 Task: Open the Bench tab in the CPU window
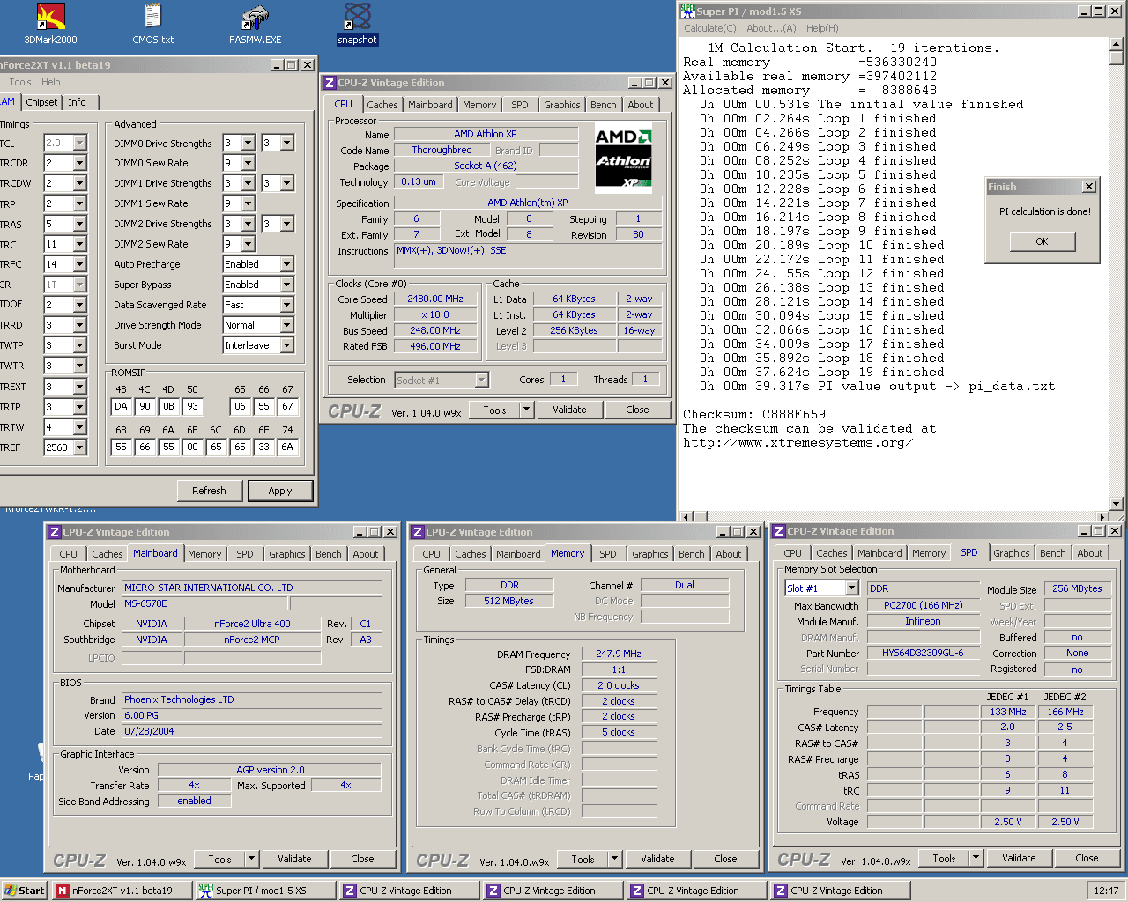(x=604, y=105)
